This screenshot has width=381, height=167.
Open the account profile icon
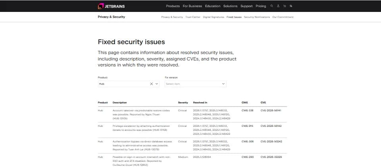(x=278, y=6)
